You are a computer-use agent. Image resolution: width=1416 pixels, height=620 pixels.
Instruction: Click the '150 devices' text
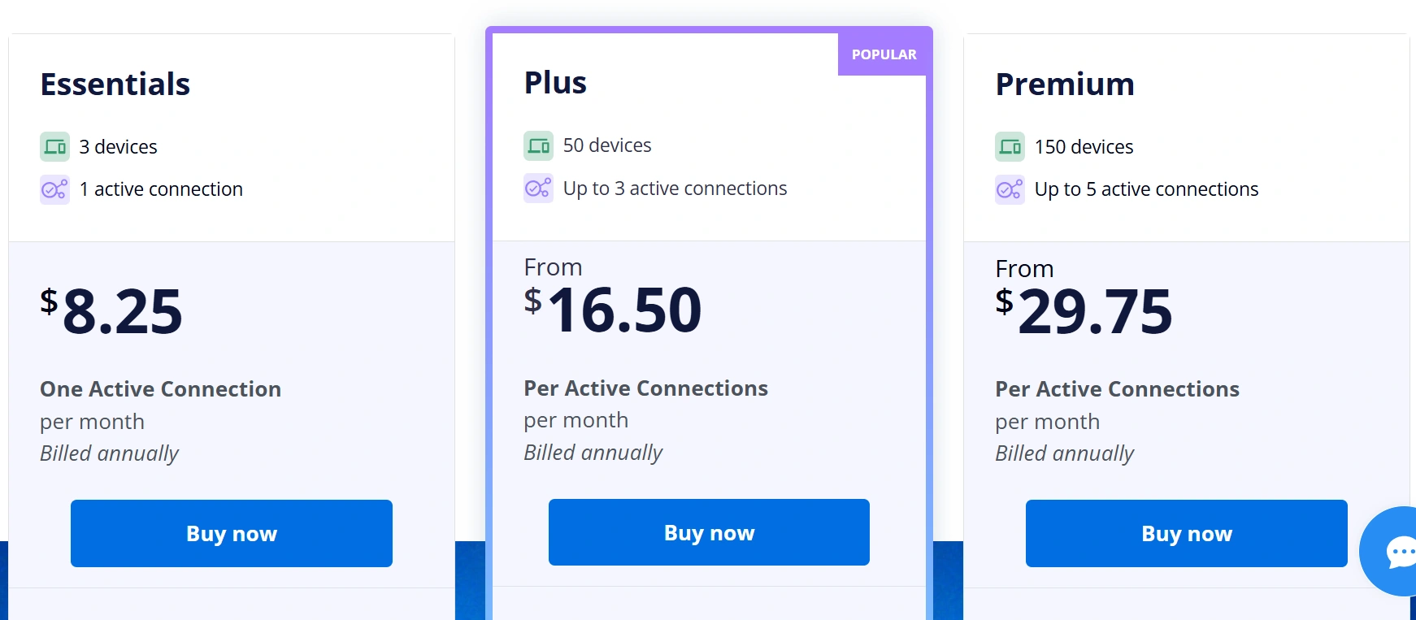tap(1084, 147)
